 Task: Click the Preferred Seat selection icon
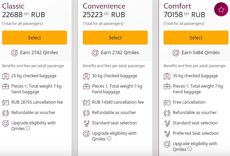(x=167, y=134)
